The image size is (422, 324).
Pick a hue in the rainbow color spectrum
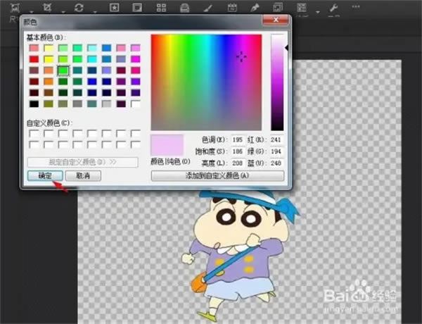[x=206, y=82]
